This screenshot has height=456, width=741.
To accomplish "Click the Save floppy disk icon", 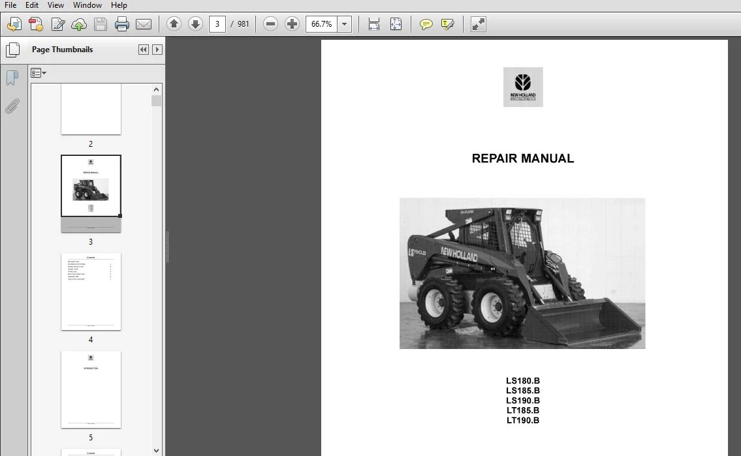I will pos(100,24).
